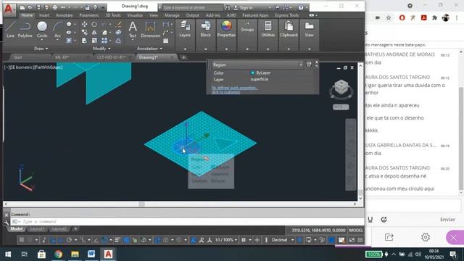Viewport: 464px width, 261px height.
Task: Click the 'No defined quick properties' link
Action: point(234,88)
